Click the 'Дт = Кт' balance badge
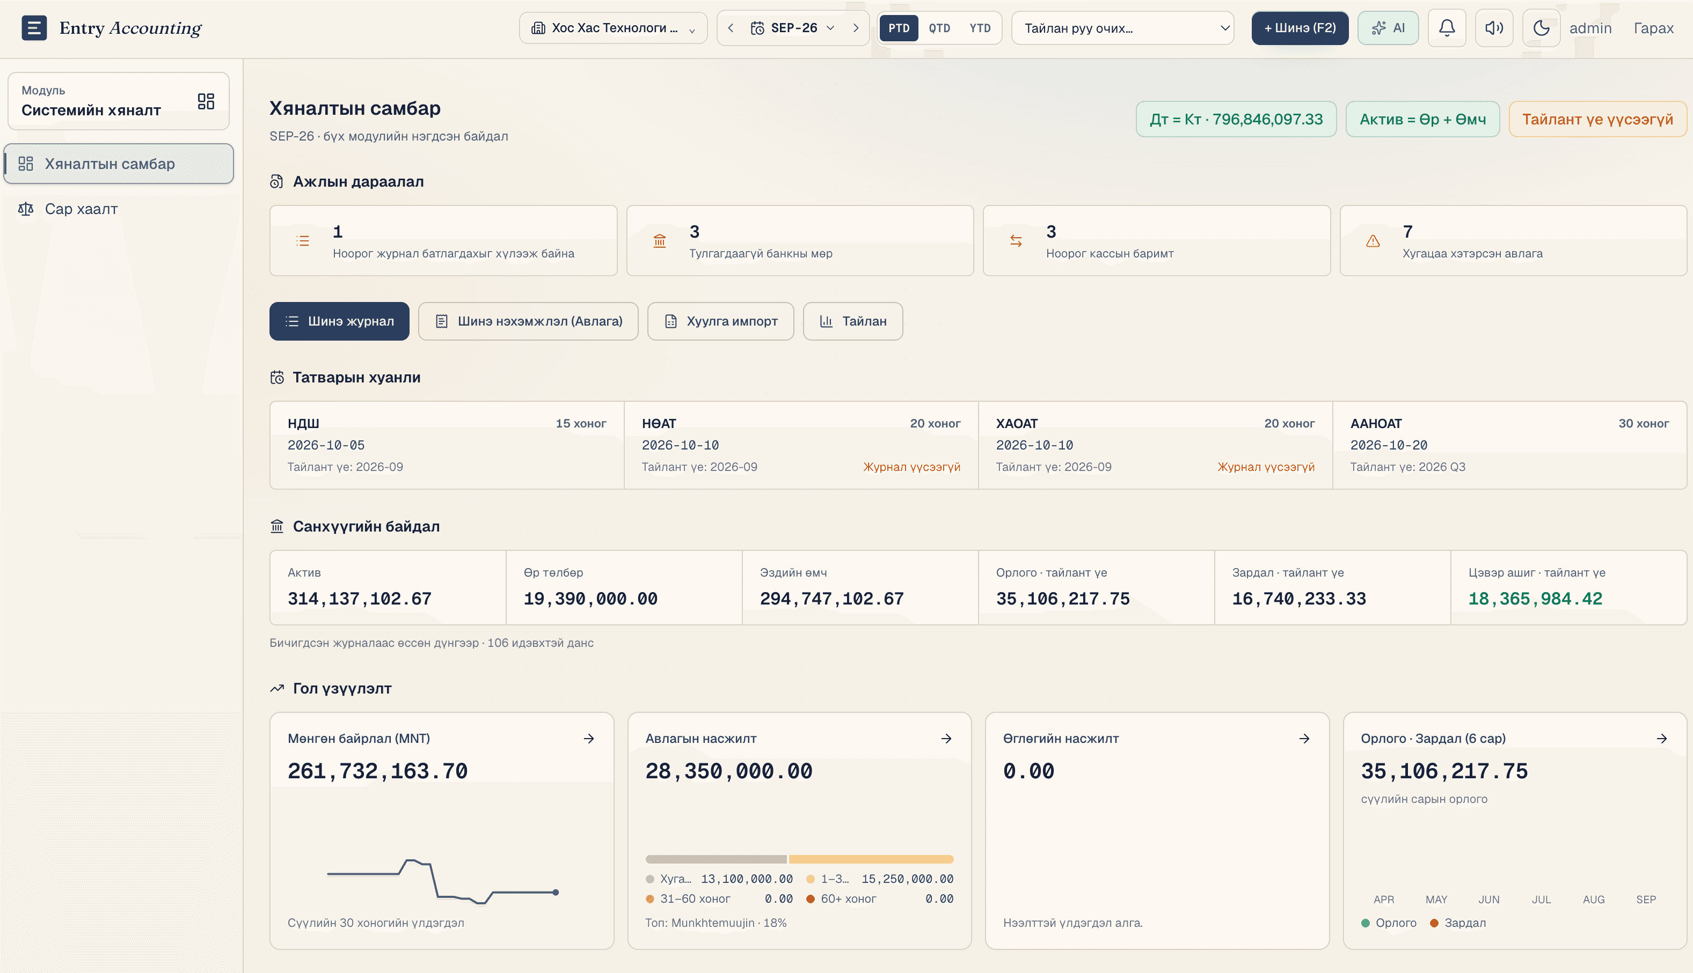The image size is (1693, 973). (1236, 119)
